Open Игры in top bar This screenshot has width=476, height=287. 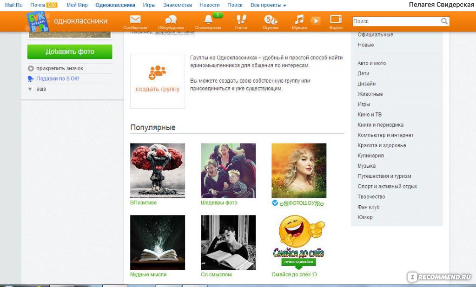[x=149, y=5]
